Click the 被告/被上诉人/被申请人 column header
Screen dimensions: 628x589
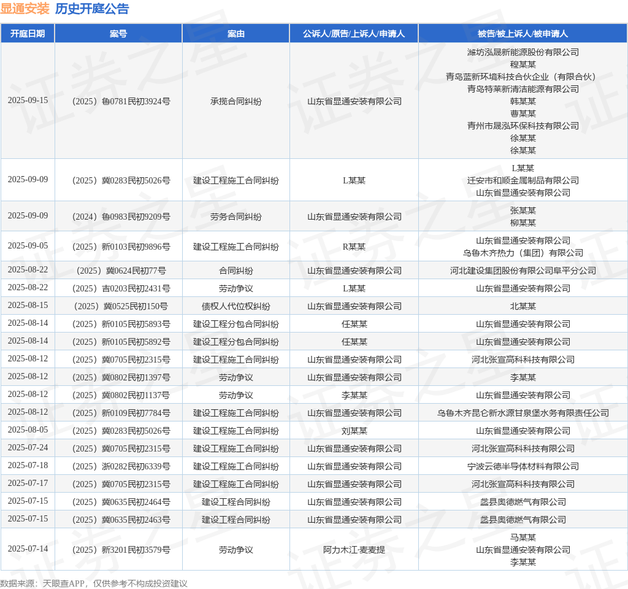[x=523, y=34]
